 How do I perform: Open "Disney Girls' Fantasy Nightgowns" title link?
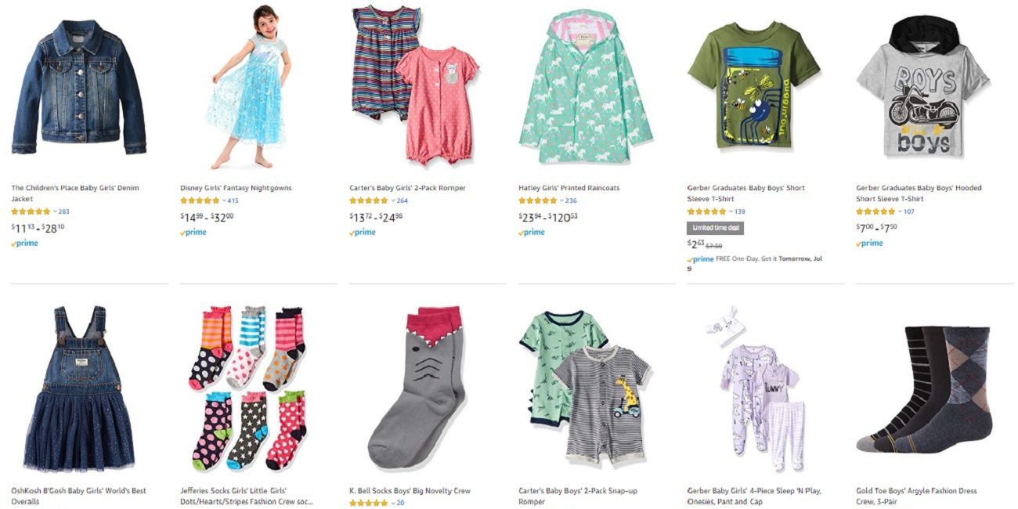coord(236,188)
